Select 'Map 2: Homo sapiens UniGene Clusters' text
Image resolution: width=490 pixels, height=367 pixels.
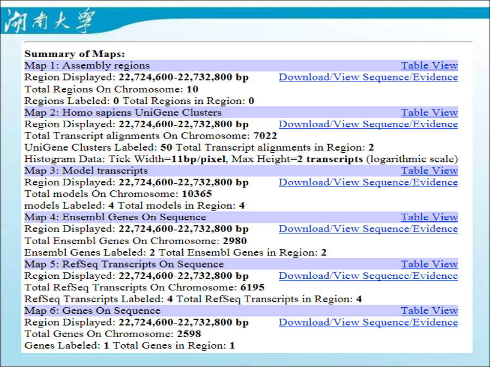pos(123,113)
